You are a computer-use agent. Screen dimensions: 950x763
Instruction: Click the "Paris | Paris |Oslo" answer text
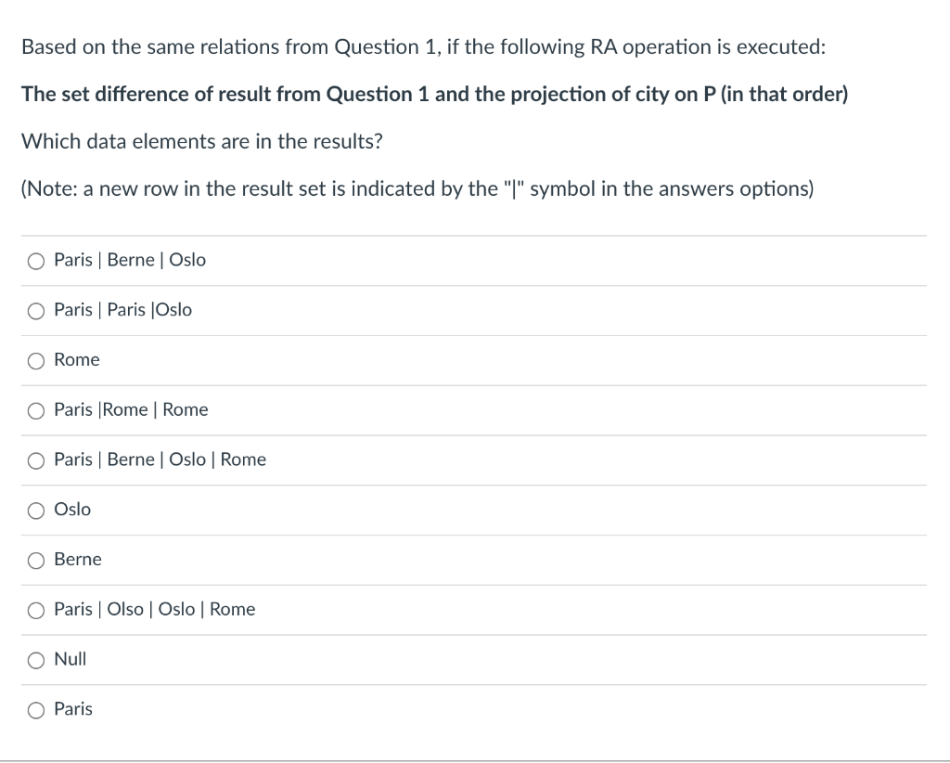pyautogui.click(x=123, y=310)
